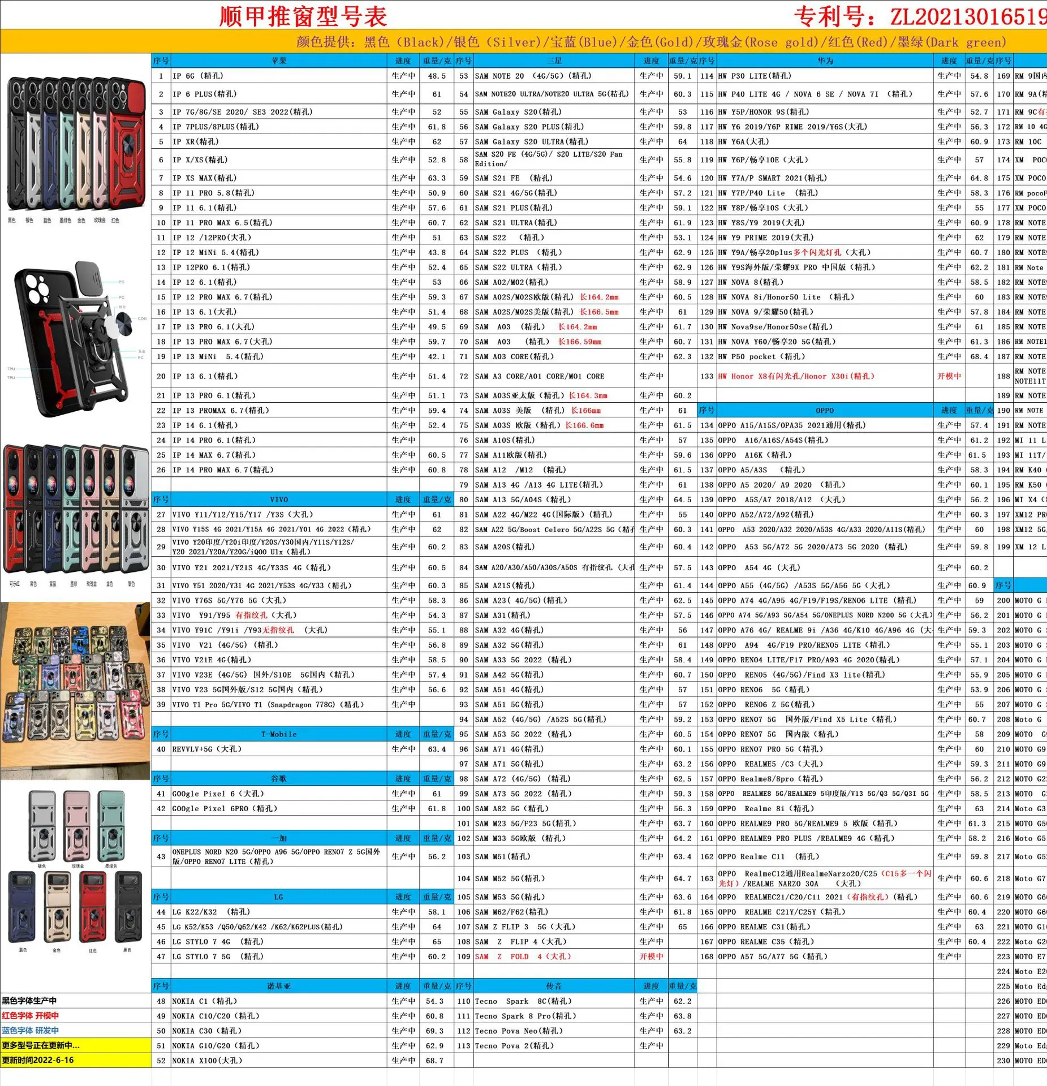Select 'SAM Z FLIP 3 5G (大孔)' cell
The image size is (1047, 1086).
tap(554, 926)
